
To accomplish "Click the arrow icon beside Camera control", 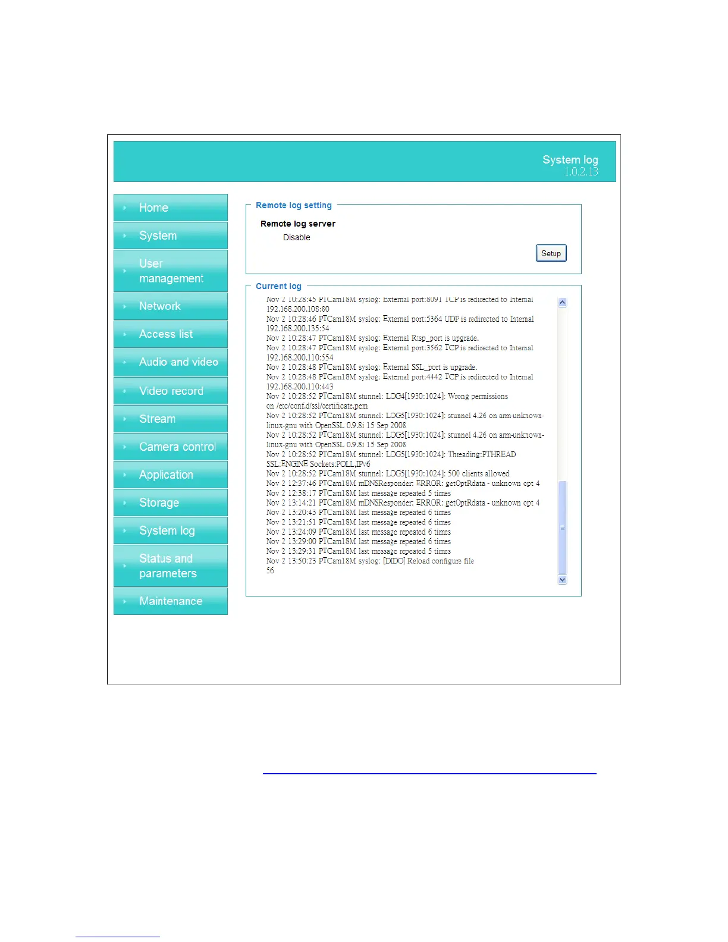I will (124, 447).
